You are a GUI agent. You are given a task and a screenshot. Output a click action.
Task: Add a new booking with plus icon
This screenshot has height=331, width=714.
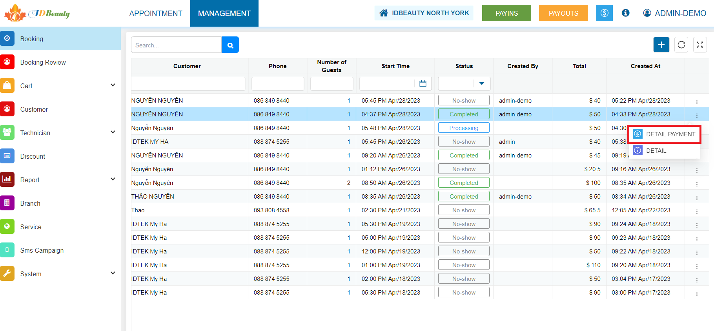(x=661, y=45)
